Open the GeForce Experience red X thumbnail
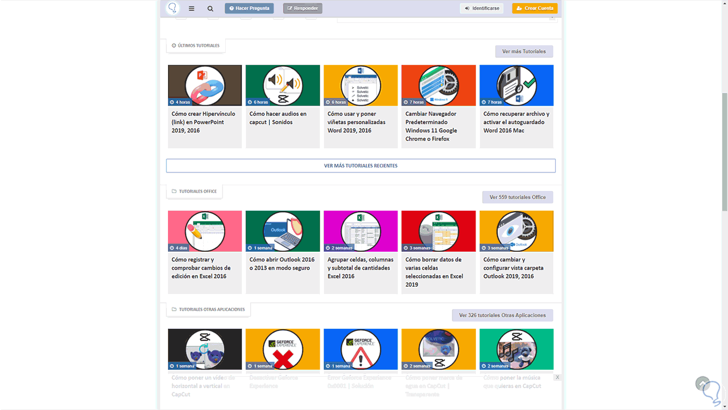Image resolution: width=728 pixels, height=410 pixels. pos(283,349)
